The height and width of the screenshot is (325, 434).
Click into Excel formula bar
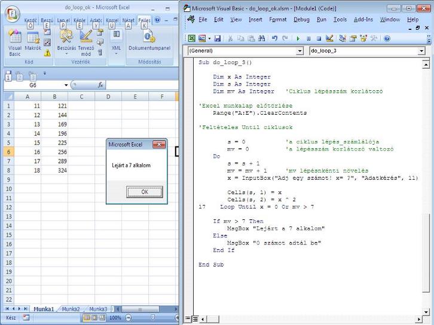[142, 85]
